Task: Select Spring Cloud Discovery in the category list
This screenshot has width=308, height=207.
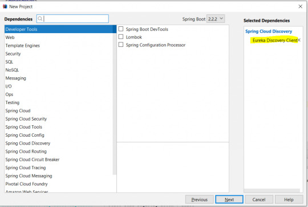Action: pos(59,143)
